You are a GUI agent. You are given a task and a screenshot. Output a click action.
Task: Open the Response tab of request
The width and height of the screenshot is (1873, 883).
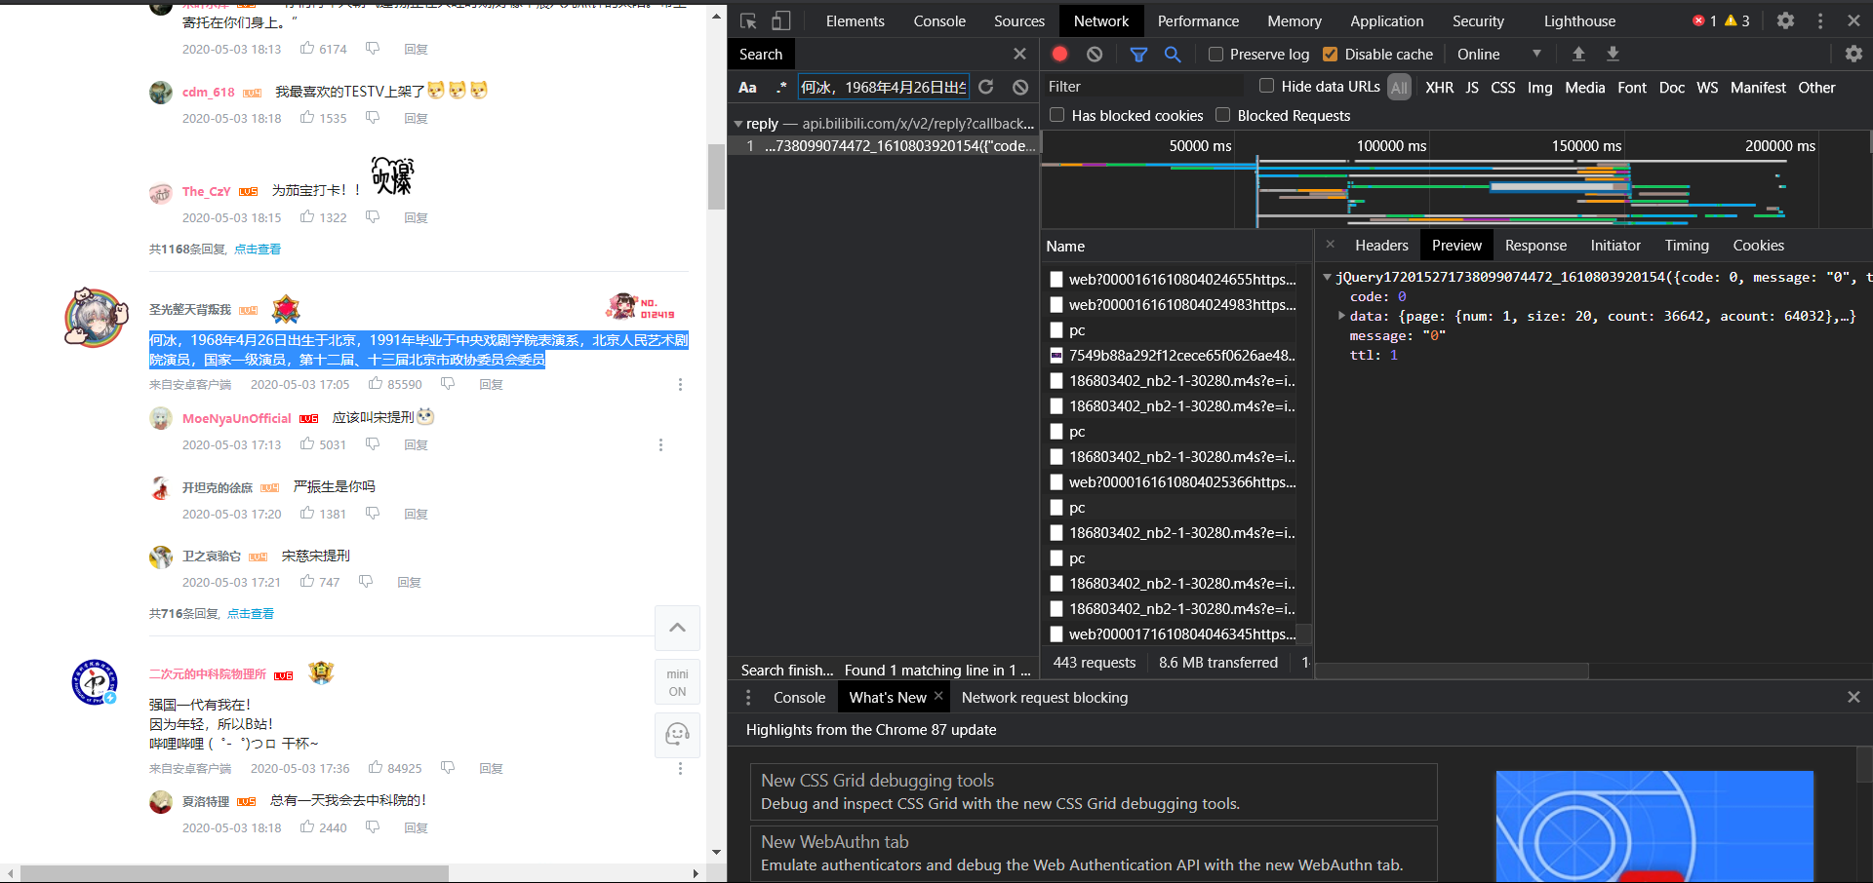coord(1535,246)
